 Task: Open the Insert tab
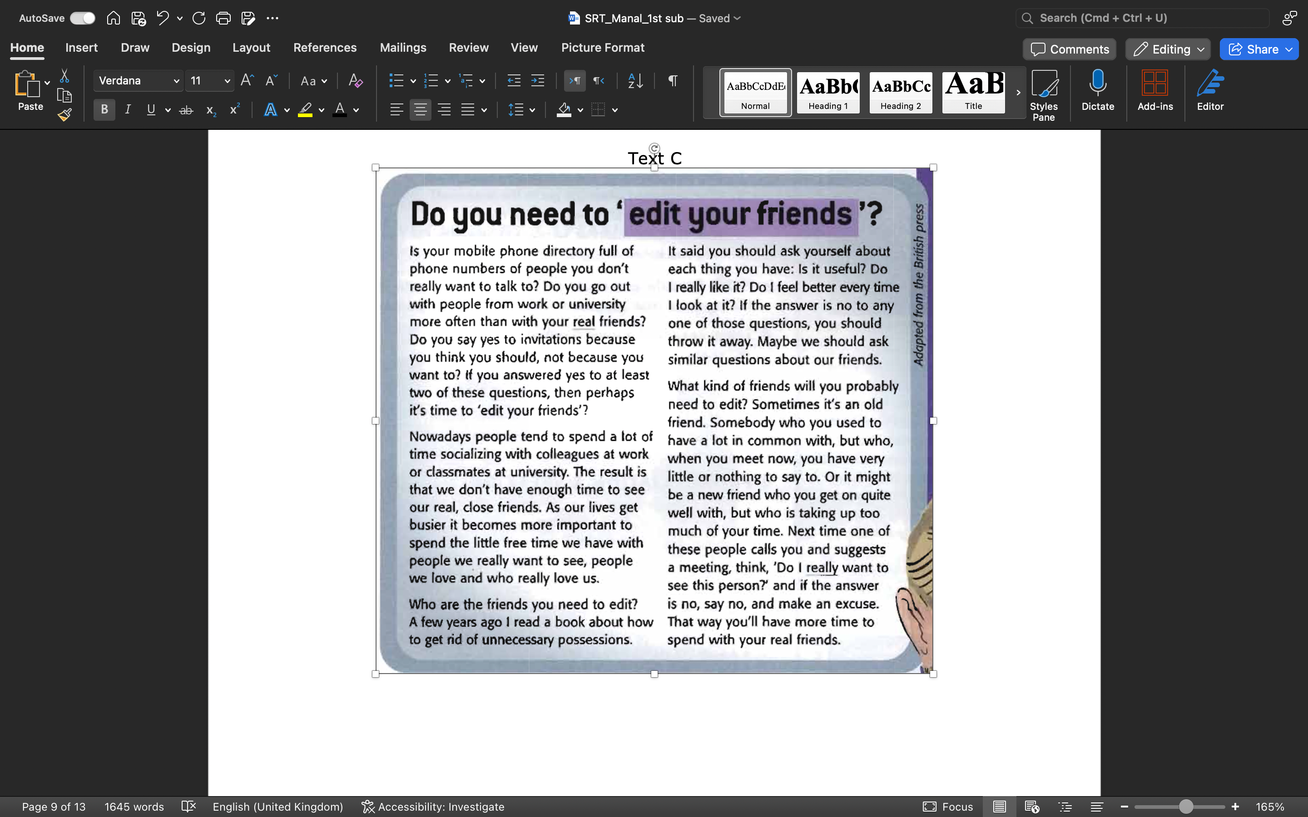click(x=81, y=48)
